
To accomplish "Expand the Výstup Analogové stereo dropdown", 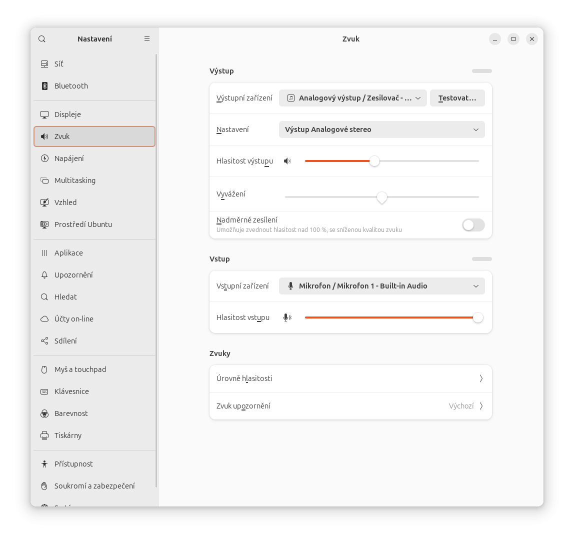I will (381, 129).
